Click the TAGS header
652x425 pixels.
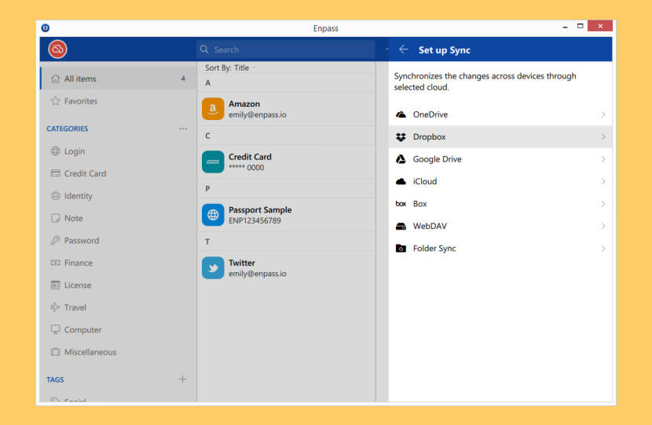click(55, 380)
